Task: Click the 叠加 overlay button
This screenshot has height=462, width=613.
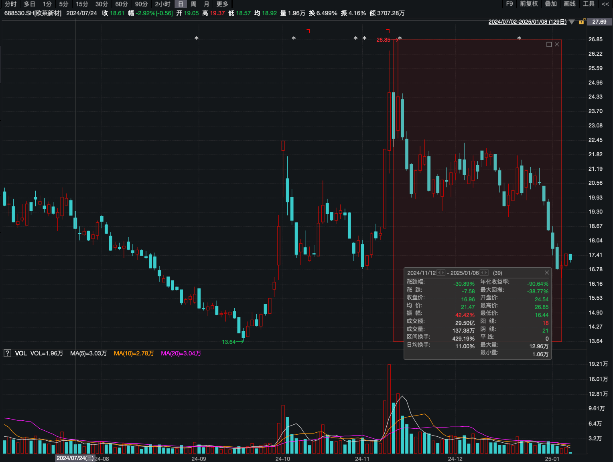Action: tap(551, 4)
